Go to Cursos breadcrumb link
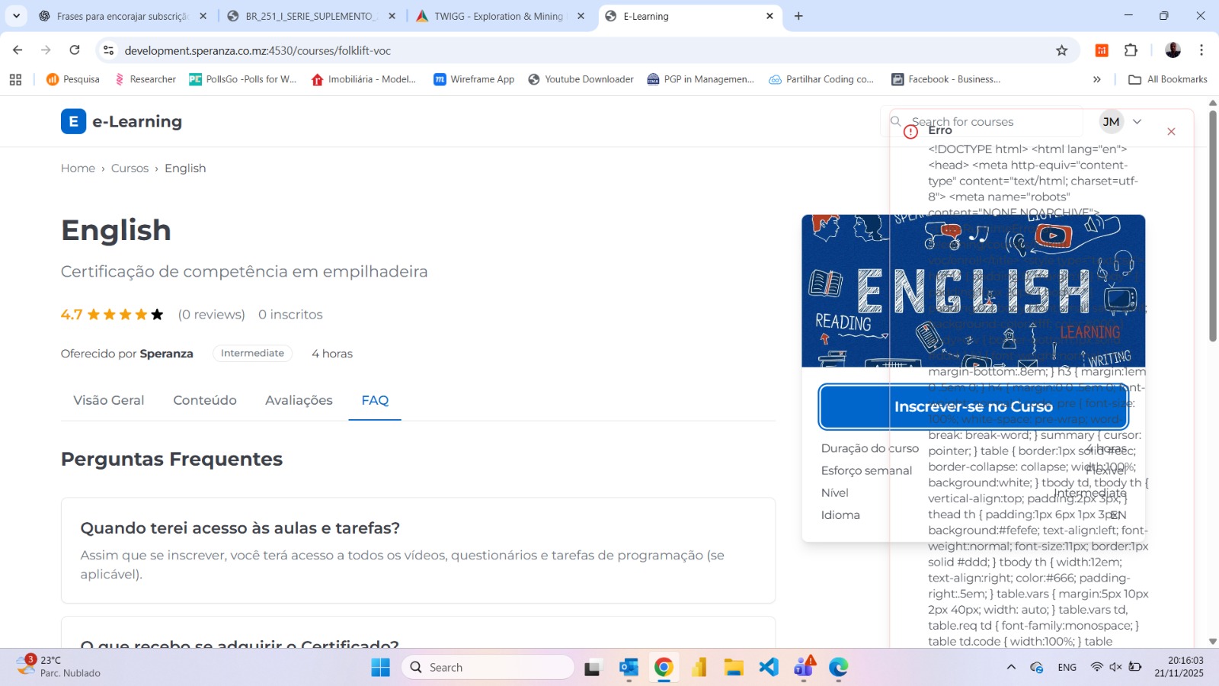Image resolution: width=1219 pixels, height=686 pixels. [x=130, y=168]
